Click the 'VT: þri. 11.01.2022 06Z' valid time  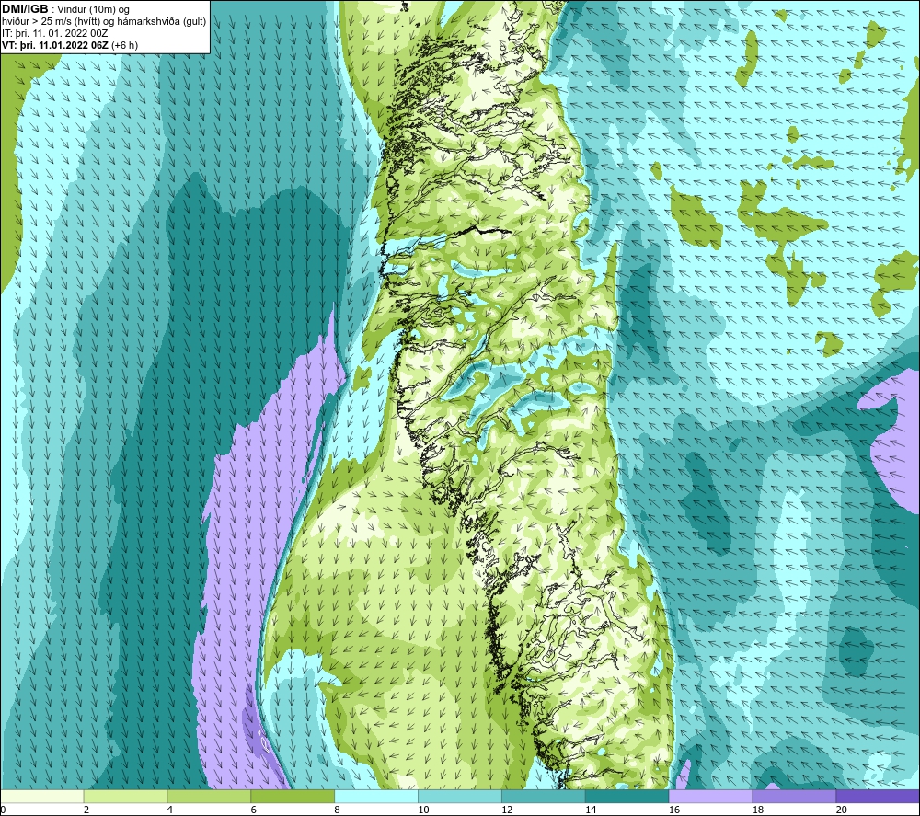55,45
